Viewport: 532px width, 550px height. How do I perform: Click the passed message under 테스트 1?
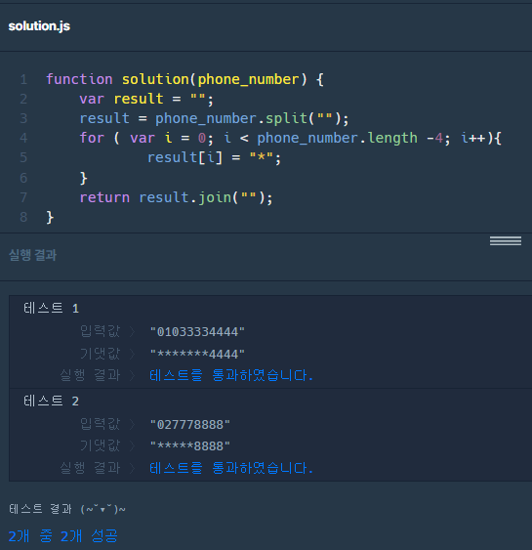coord(231,375)
